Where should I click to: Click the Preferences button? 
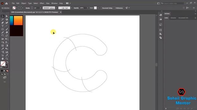119,8
